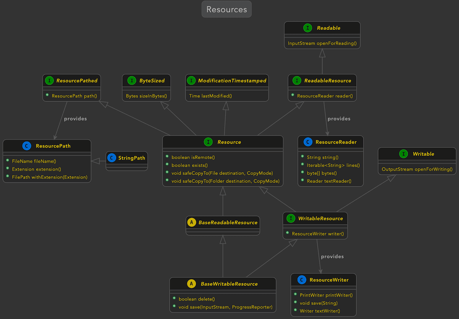Select the ResourceReader class name
The image size is (459, 319).
(336, 142)
